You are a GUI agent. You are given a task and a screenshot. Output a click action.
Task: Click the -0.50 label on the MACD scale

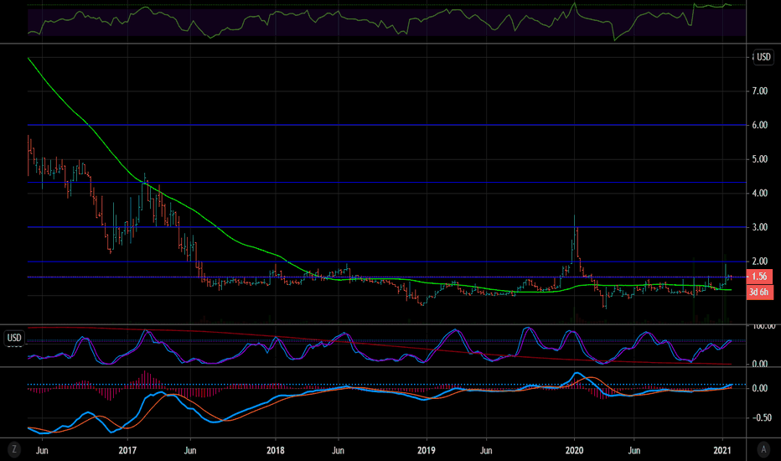coord(761,417)
